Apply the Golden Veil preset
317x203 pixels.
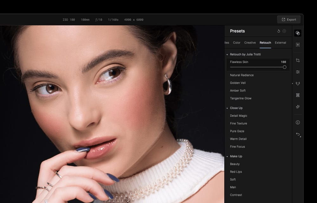[238, 83]
